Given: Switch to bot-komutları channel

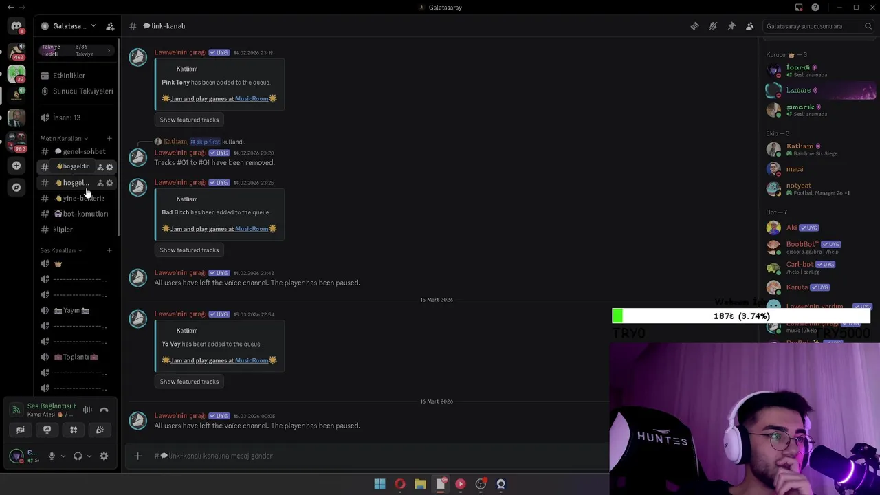Looking at the screenshot, I should point(77,214).
